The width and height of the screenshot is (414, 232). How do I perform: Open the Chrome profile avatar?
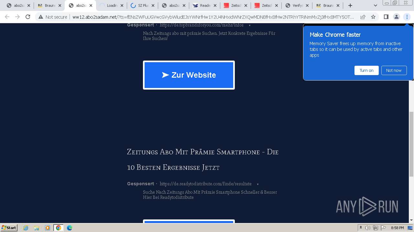click(x=396, y=17)
